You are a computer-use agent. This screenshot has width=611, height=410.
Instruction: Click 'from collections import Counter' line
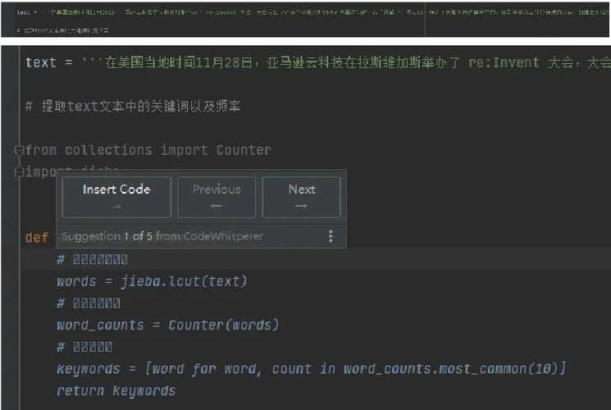(148, 150)
